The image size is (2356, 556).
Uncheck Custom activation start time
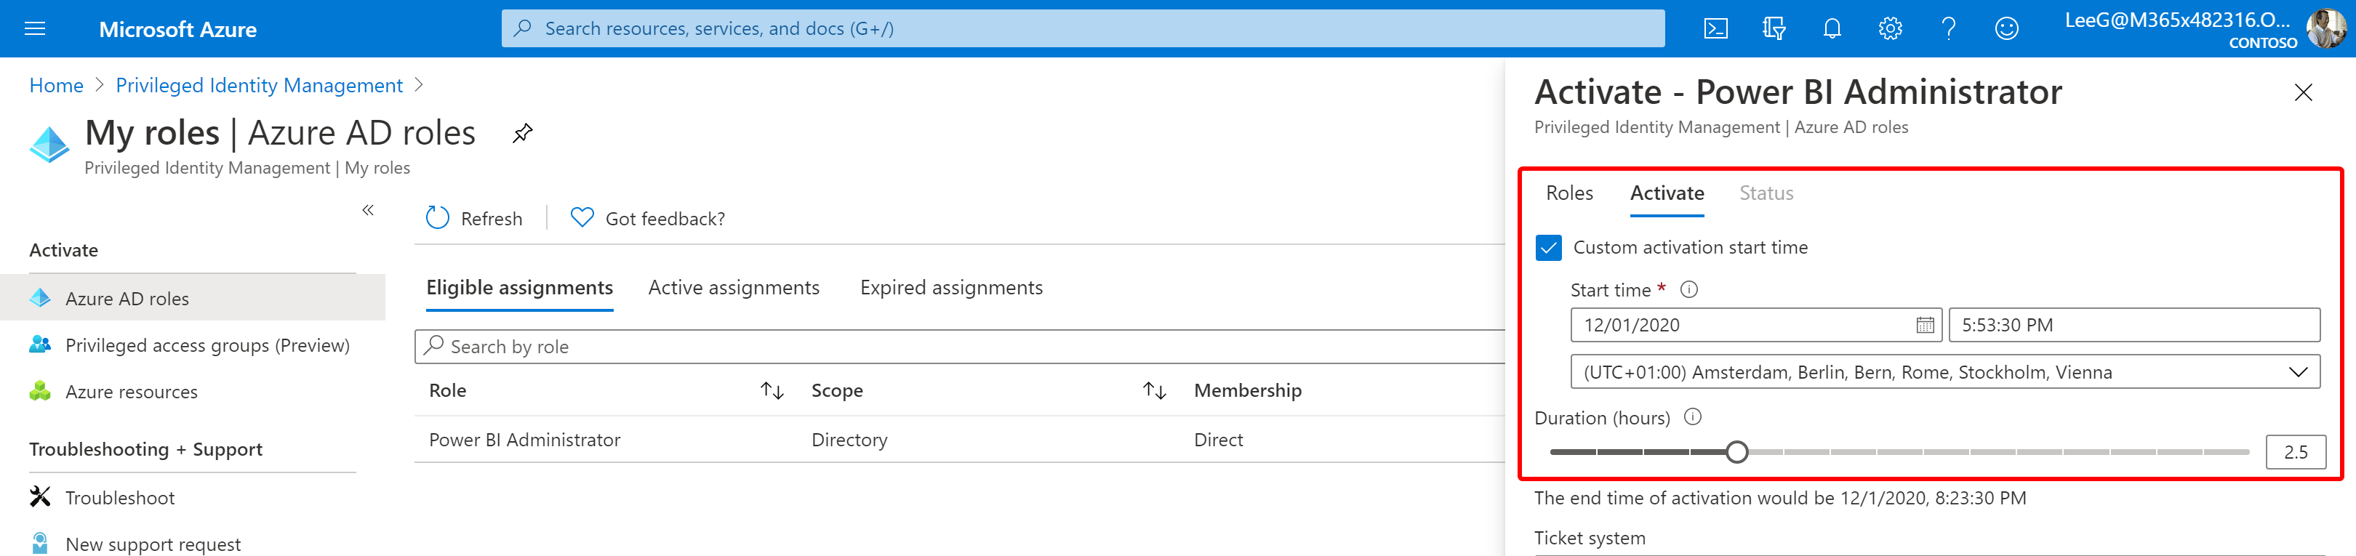(x=1548, y=248)
